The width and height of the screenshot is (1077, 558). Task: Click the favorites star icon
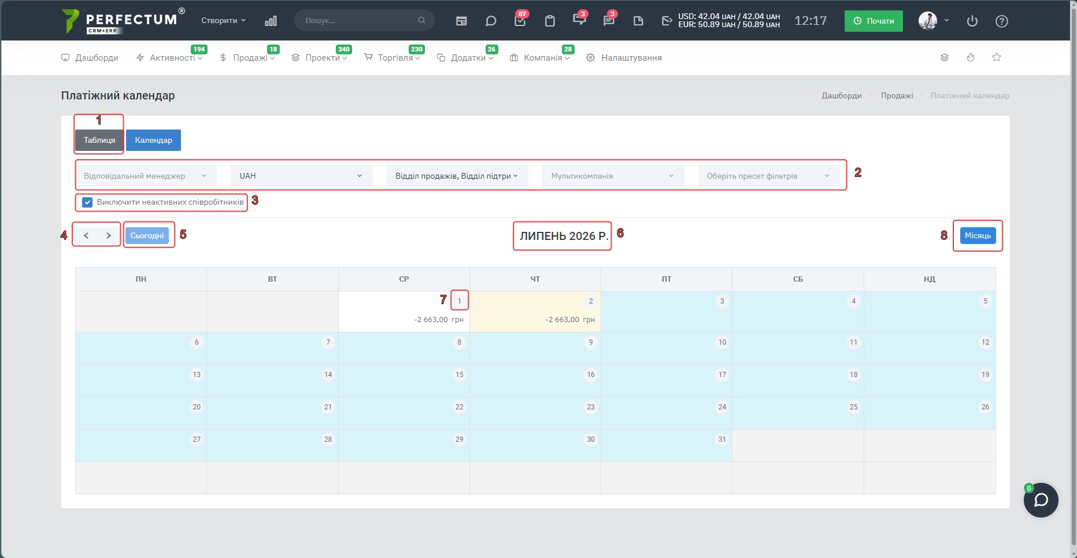click(x=997, y=57)
